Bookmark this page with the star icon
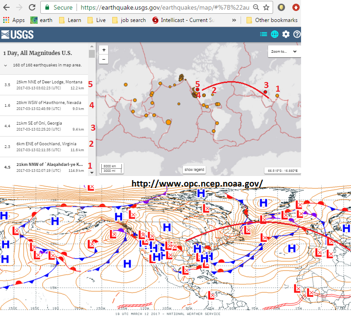This screenshot has width=351, height=319. [266, 7]
